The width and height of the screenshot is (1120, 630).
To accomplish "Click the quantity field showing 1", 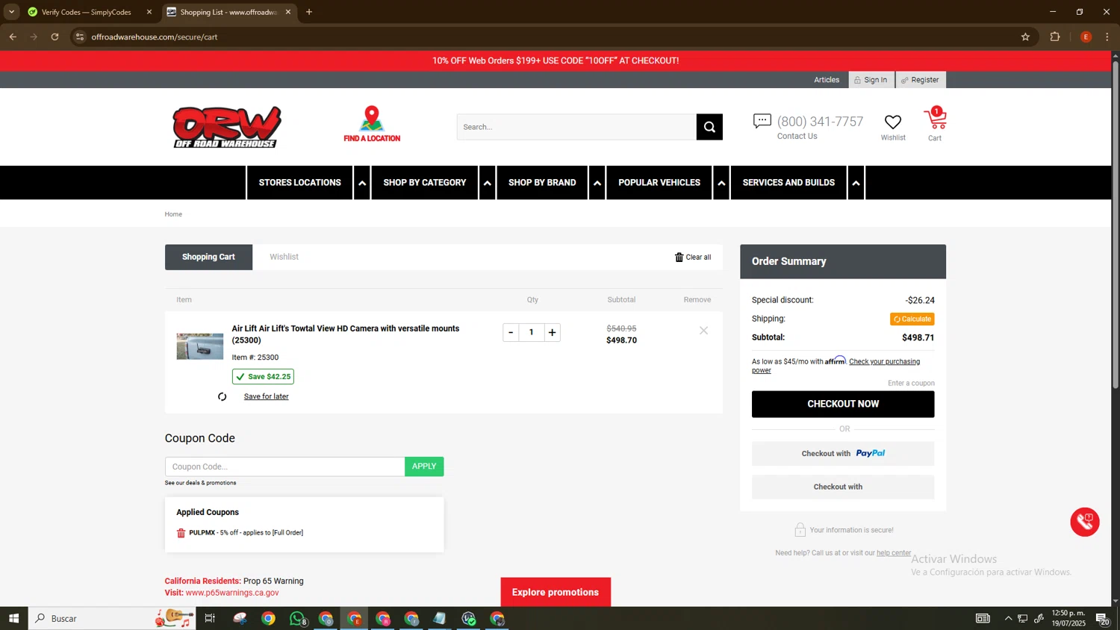I will [532, 332].
